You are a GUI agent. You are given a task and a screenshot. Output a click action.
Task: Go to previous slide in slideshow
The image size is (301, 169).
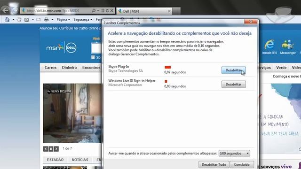(46, 149)
